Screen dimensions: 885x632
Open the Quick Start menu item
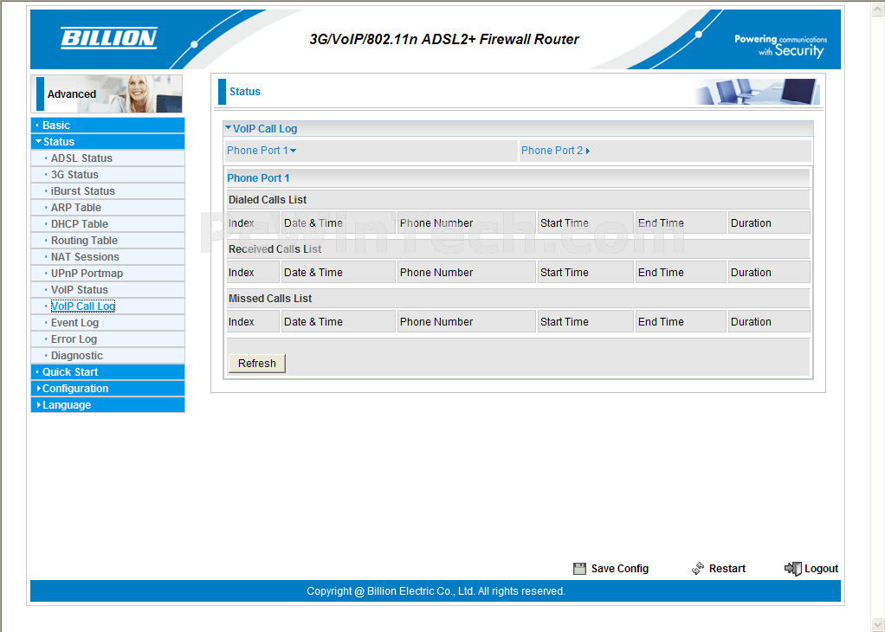tap(107, 372)
